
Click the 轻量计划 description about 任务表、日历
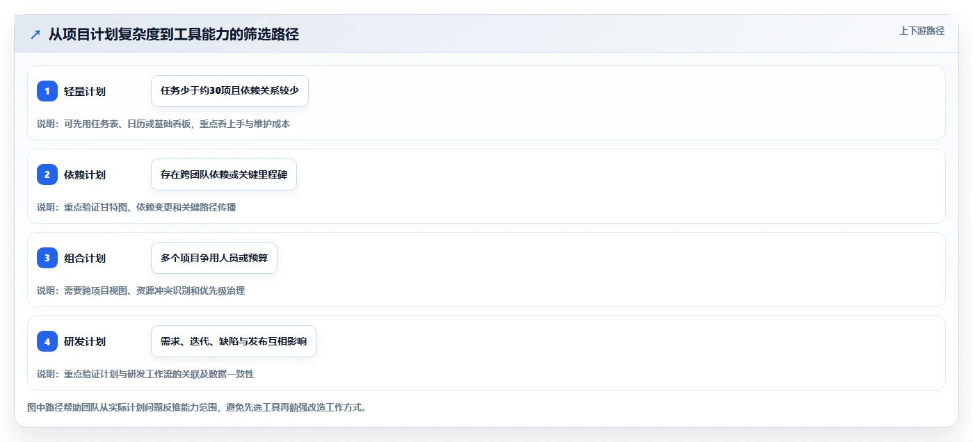(x=163, y=124)
